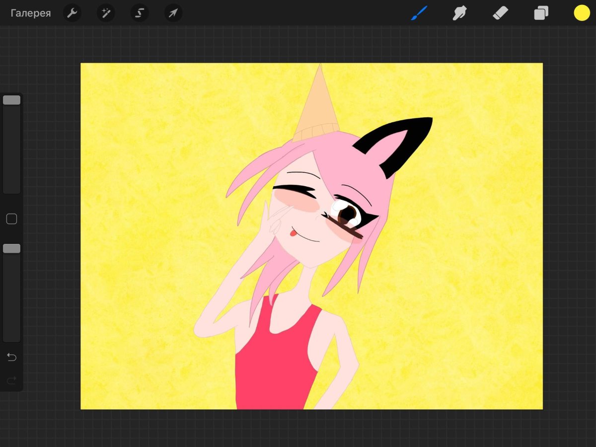Open the Галерея gallery view
The image size is (596, 447).
31,13
